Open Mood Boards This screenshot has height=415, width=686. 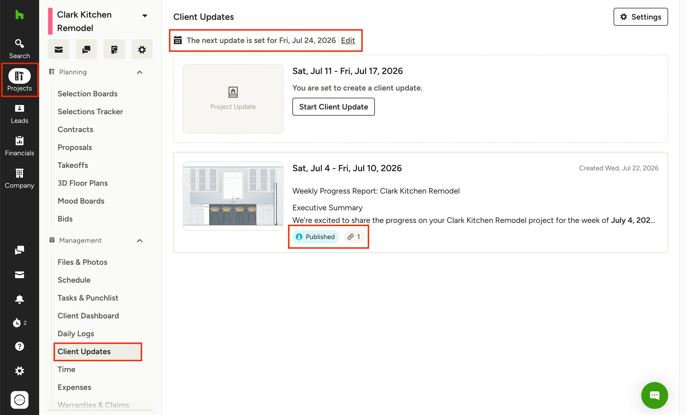click(x=81, y=201)
